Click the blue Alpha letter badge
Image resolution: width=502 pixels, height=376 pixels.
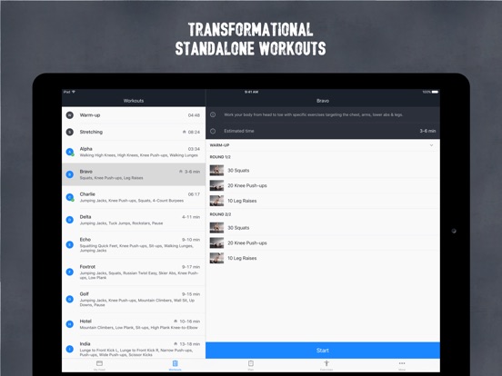pyautogui.click(x=70, y=152)
